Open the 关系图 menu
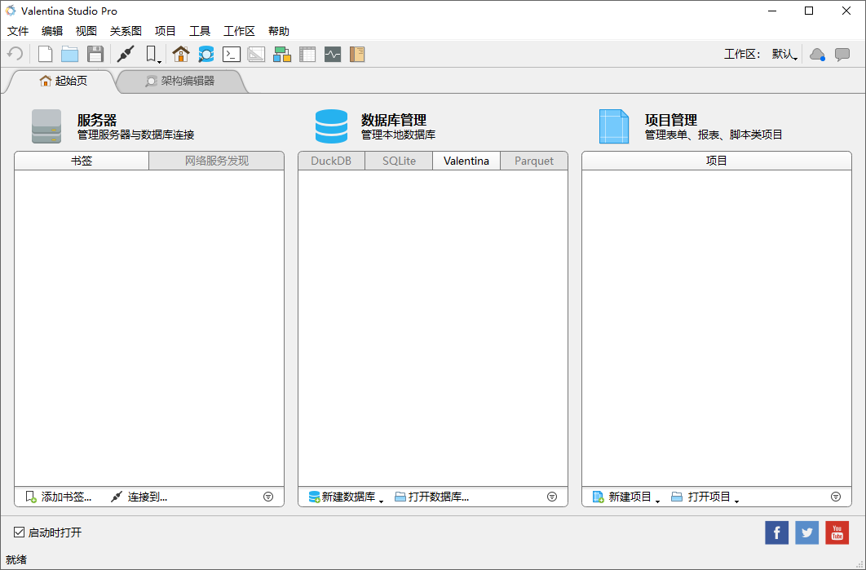 (126, 31)
